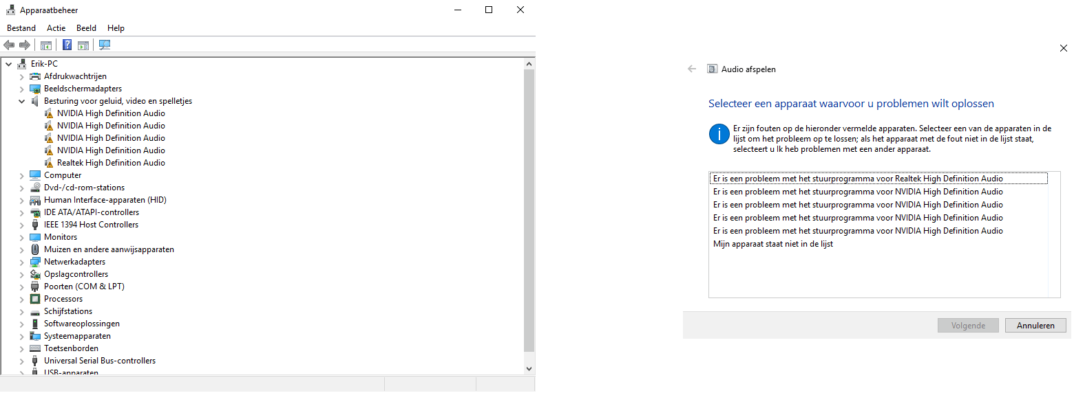The height and width of the screenshot is (393, 1074).
Task: Select 'Mijn apparaat staat niet in de lijst'
Action: [773, 244]
